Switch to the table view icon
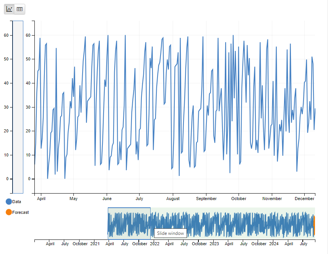 (19, 9)
